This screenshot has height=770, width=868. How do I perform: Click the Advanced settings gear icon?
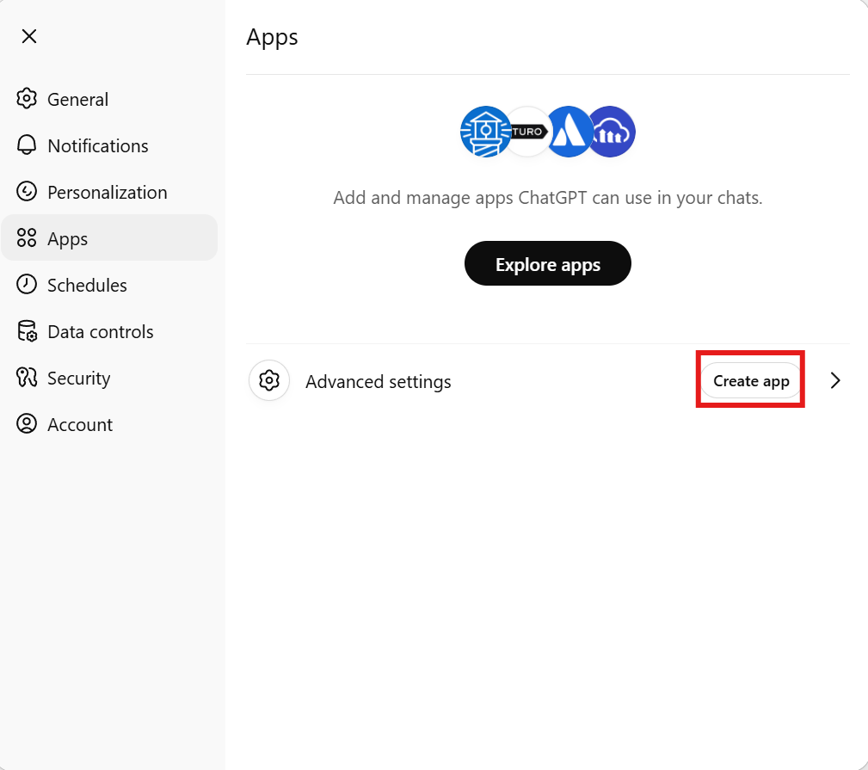point(269,381)
